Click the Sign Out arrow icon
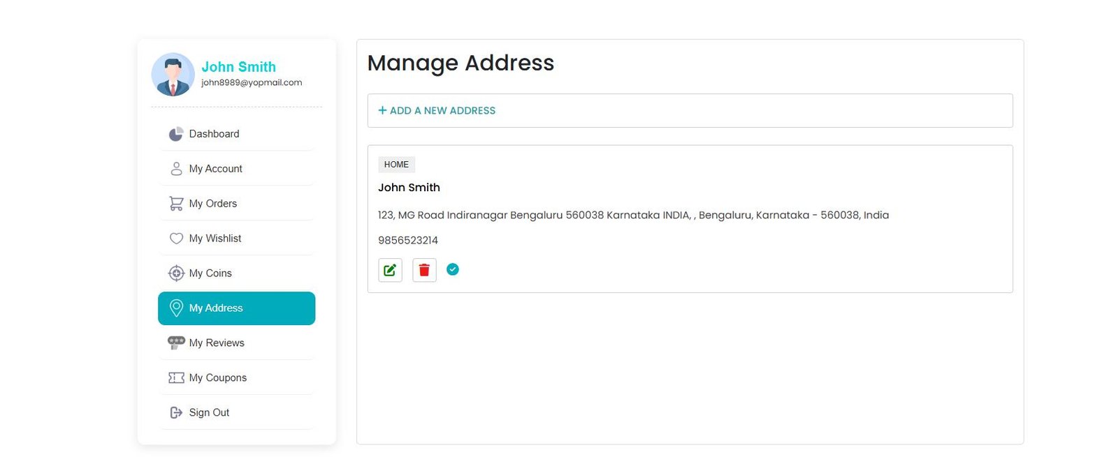Viewport: 1118px width, 457px height. (x=176, y=412)
